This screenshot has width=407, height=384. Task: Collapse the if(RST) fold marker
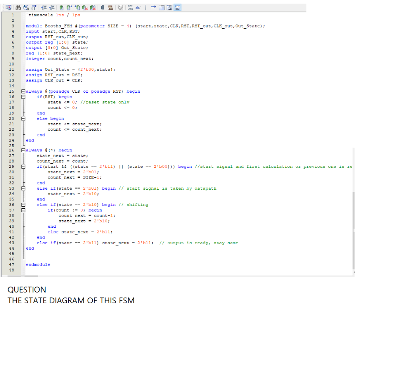23,97
